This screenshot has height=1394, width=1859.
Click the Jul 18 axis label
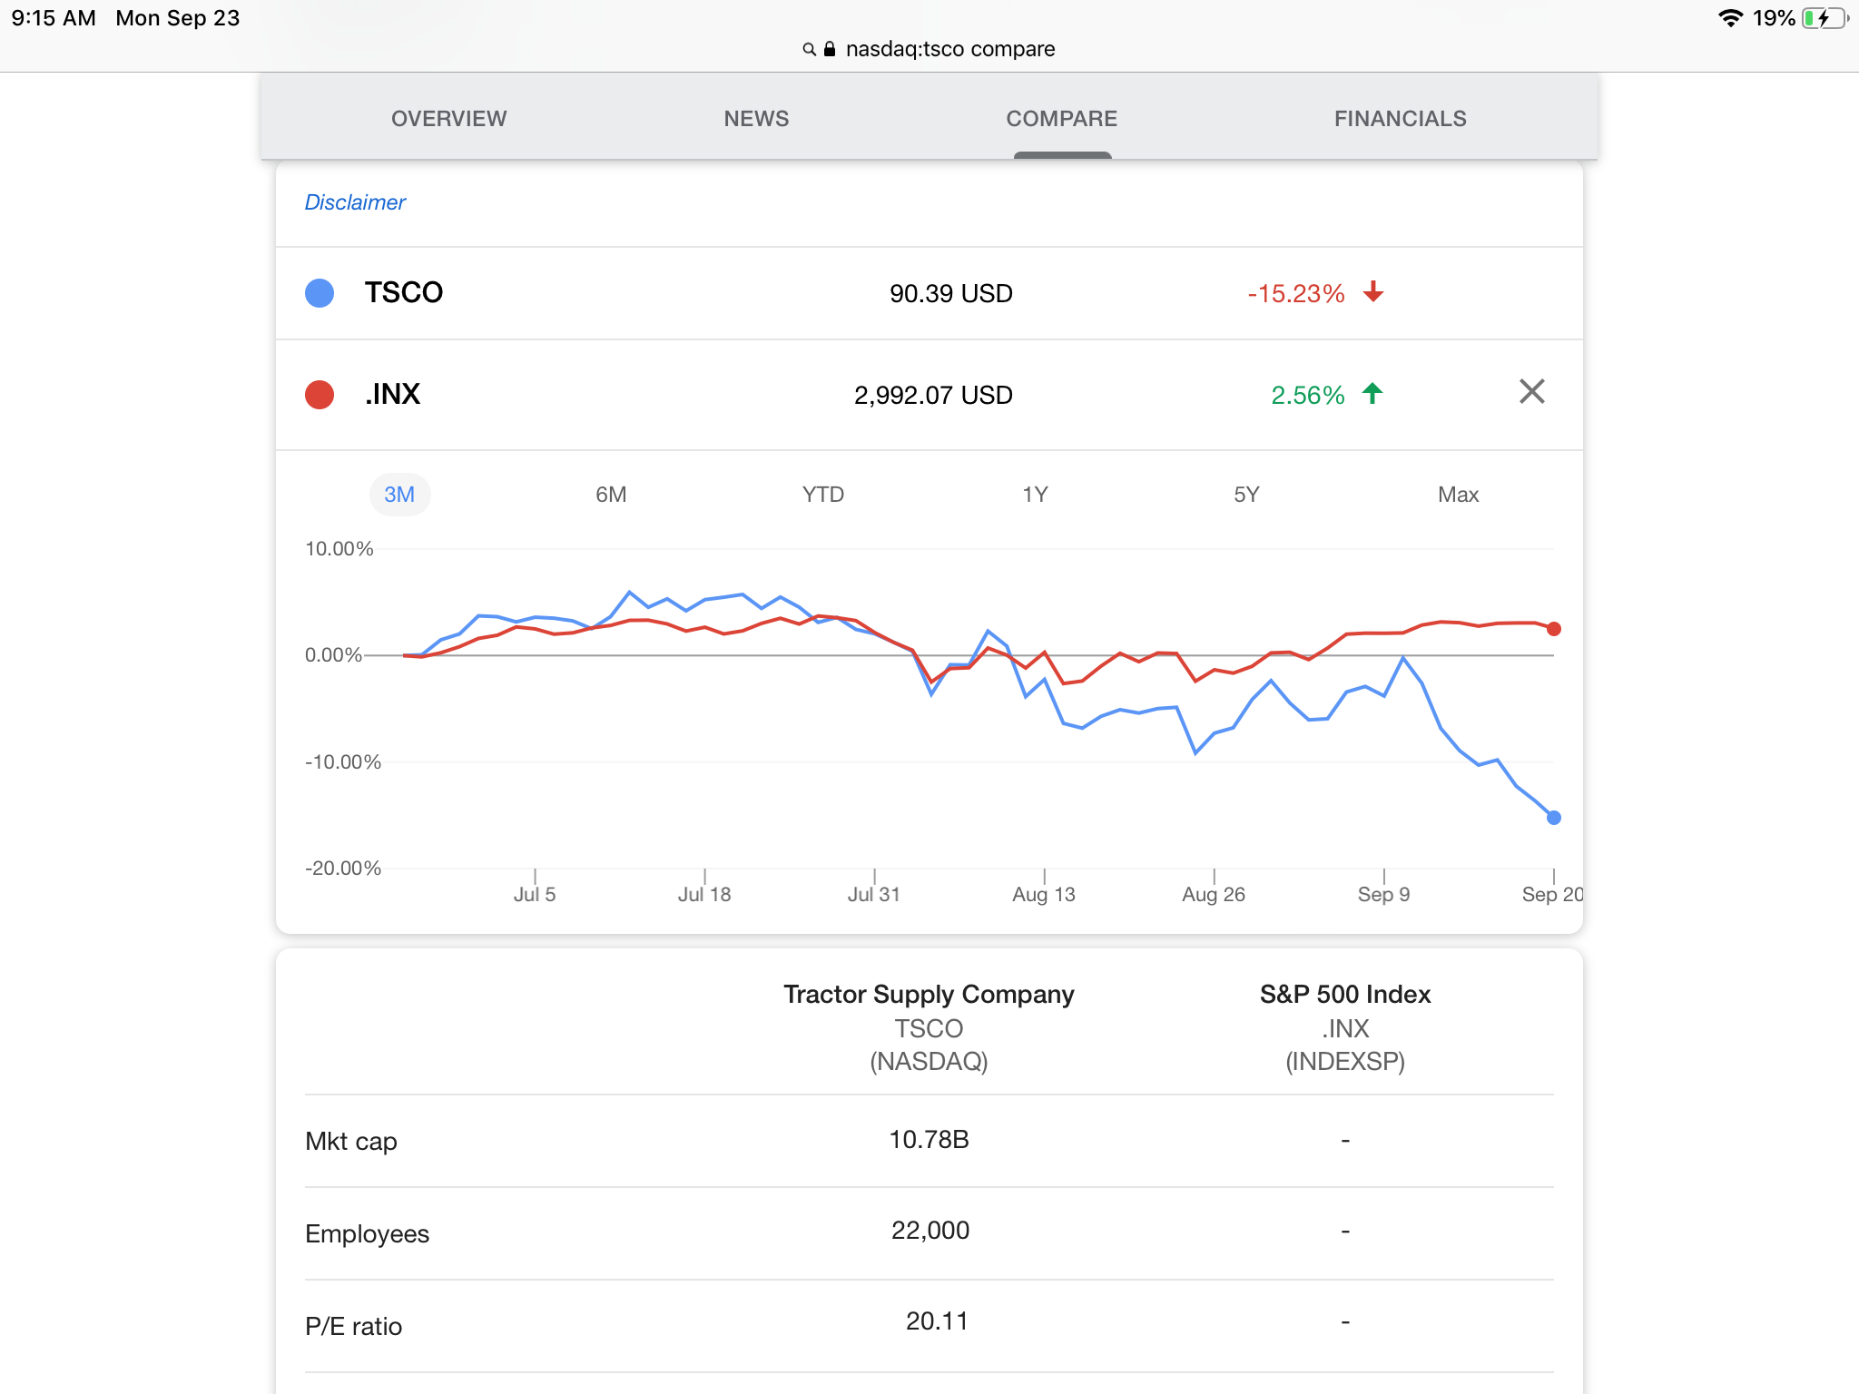pyautogui.click(x=704, y=894)
